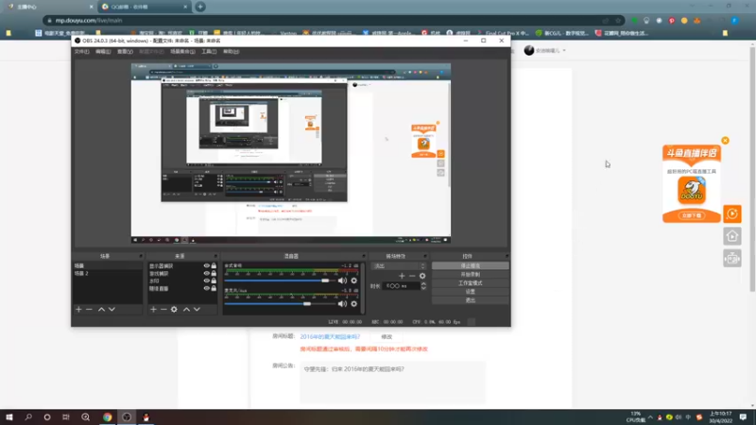The width and height of the screenshot is (756, 425).
Task: Open the notification center icon in the tray
Action: 743,416
